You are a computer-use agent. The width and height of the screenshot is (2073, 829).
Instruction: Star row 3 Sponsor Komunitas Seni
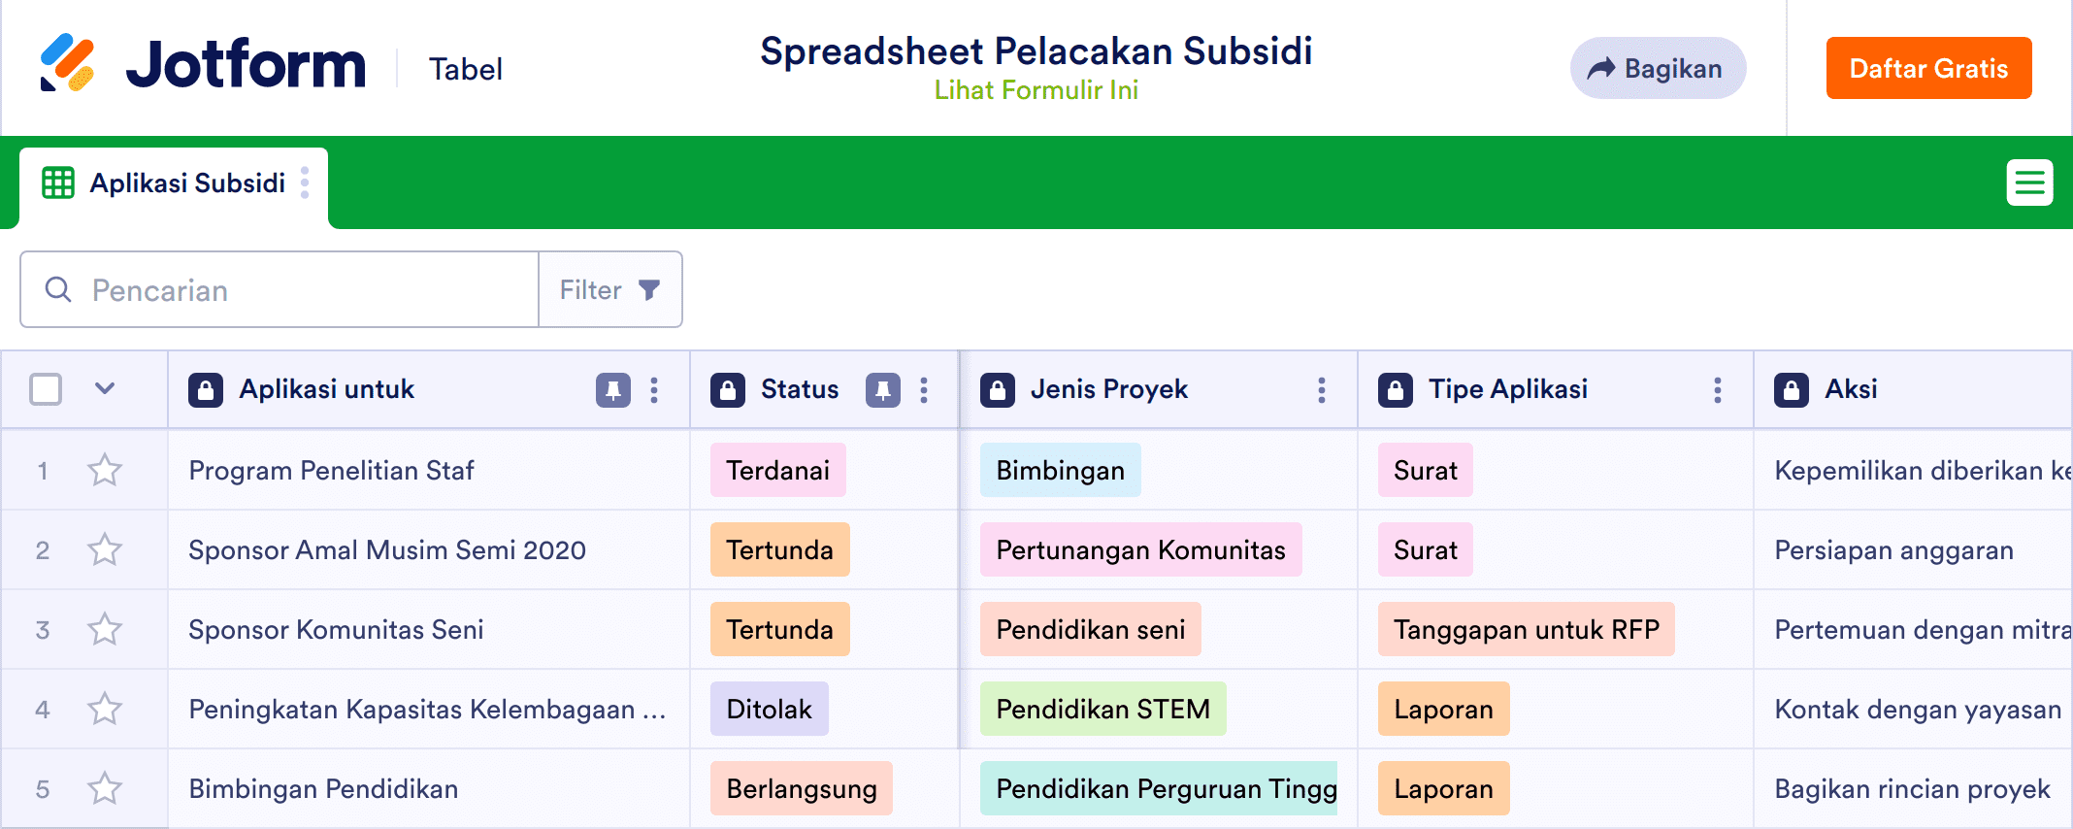point(105,630)
